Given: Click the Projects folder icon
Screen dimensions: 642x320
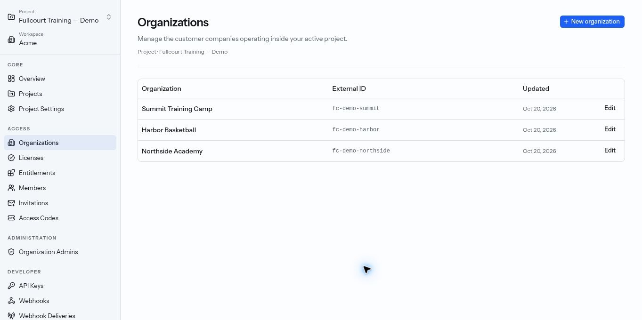Looking at the screenshot, I should pyautogui.click(x=11, y=94).
